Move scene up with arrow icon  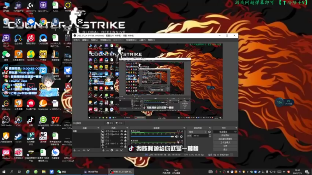(x=84, y=150)
